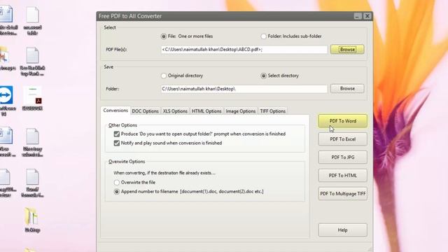Viewport: 448px width, 252px height.
Task: Convert using PDF To JPG button
Action: coord(342,157)
